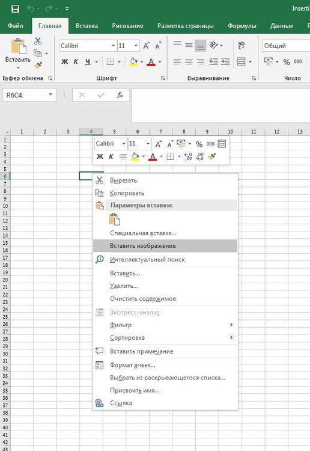Center text horizontally in ribbon

coord(189,61)
